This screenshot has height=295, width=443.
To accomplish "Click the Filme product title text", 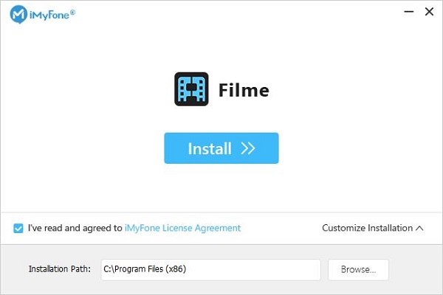I will pos(244,91).
